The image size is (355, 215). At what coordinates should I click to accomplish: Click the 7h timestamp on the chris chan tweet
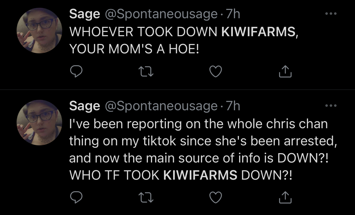point(233,106)
